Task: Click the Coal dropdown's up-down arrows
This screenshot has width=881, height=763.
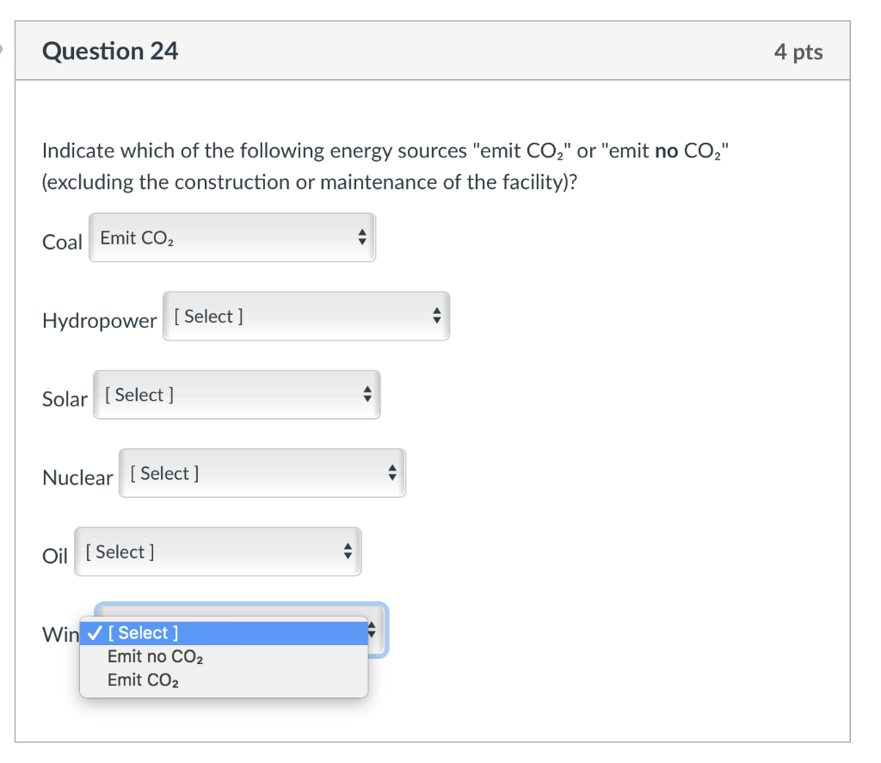Action: pos(362,237)
